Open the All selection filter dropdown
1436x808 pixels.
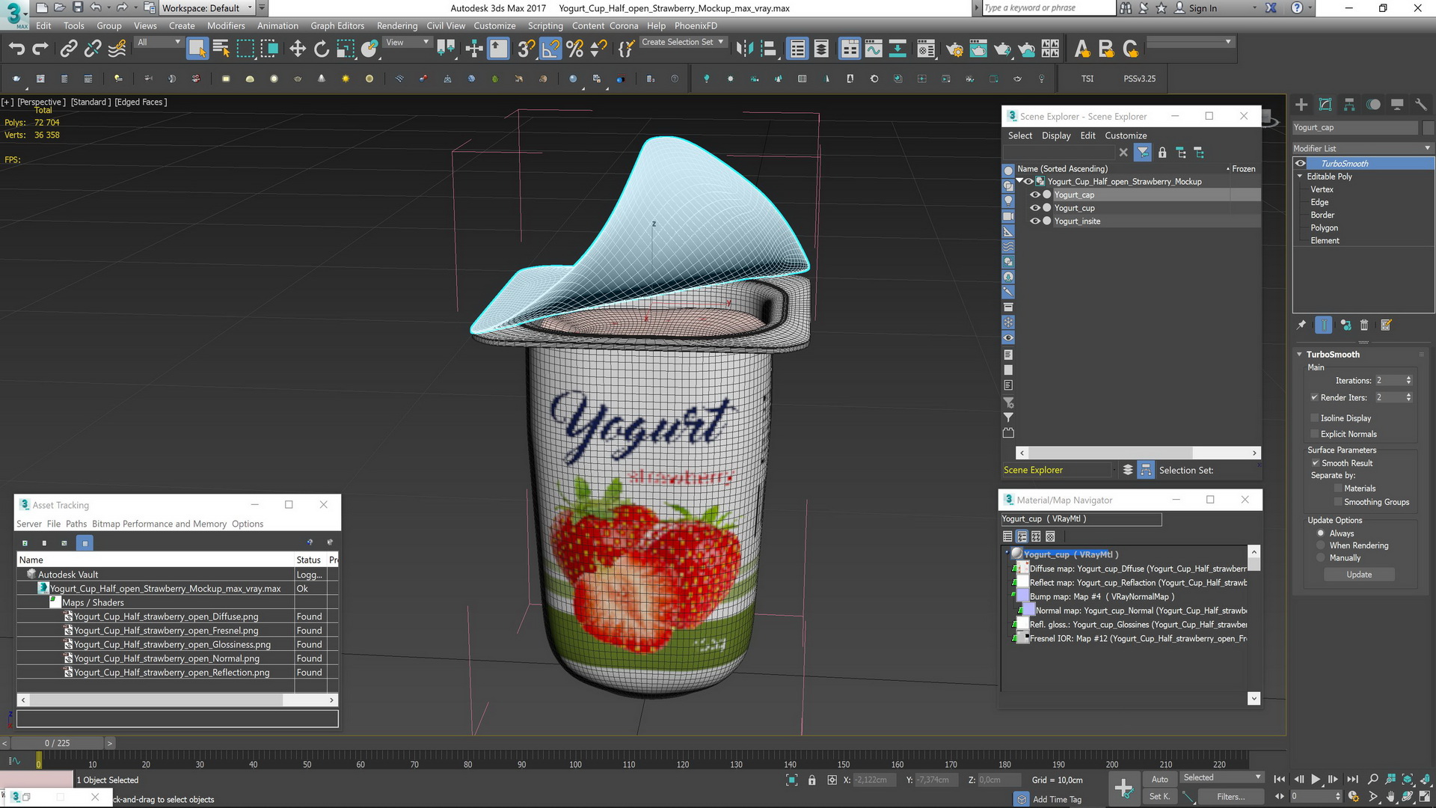(159, 43)
